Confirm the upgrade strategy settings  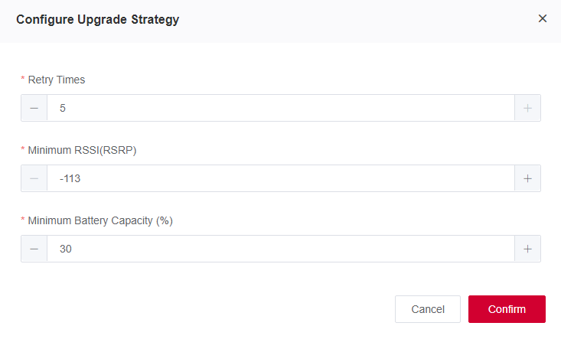tap(507, 309)
